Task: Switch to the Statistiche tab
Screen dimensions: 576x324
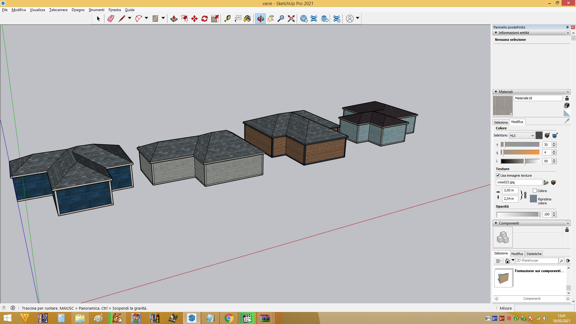Action: coord(534,254)
